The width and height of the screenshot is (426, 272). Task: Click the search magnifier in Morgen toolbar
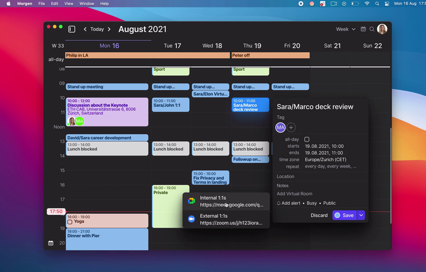tap(372, 29)
